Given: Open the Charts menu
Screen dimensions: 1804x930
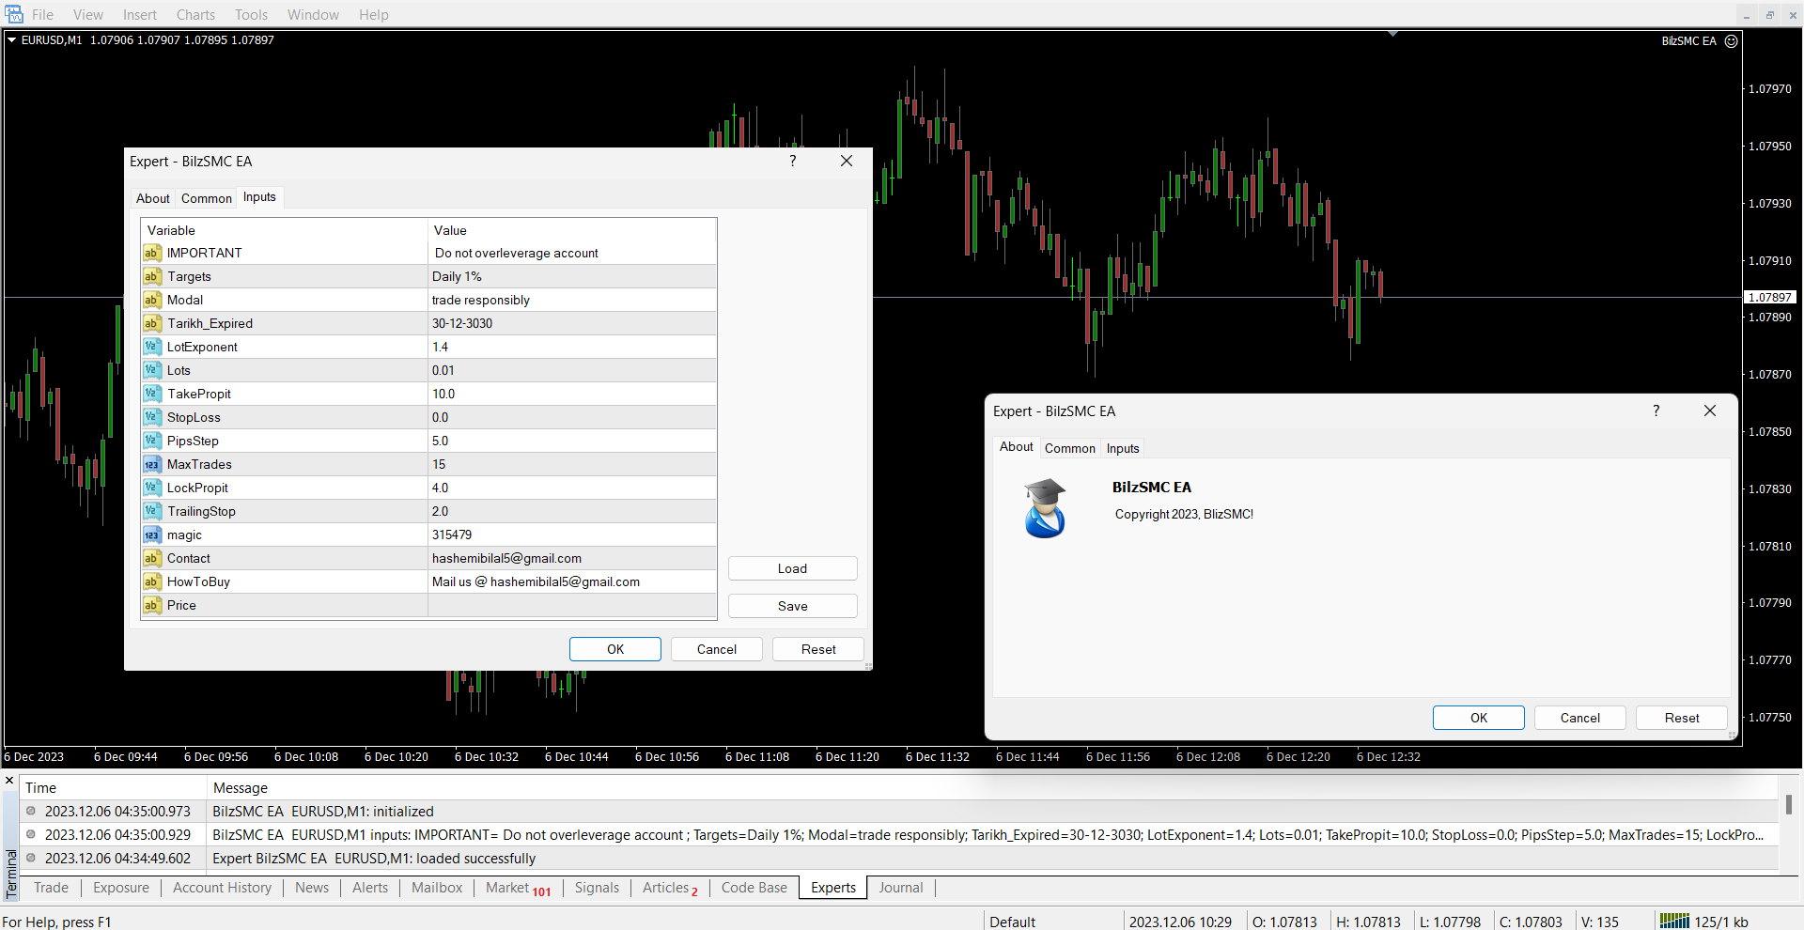Looking at the screenshot, I should tap(195, 14).
